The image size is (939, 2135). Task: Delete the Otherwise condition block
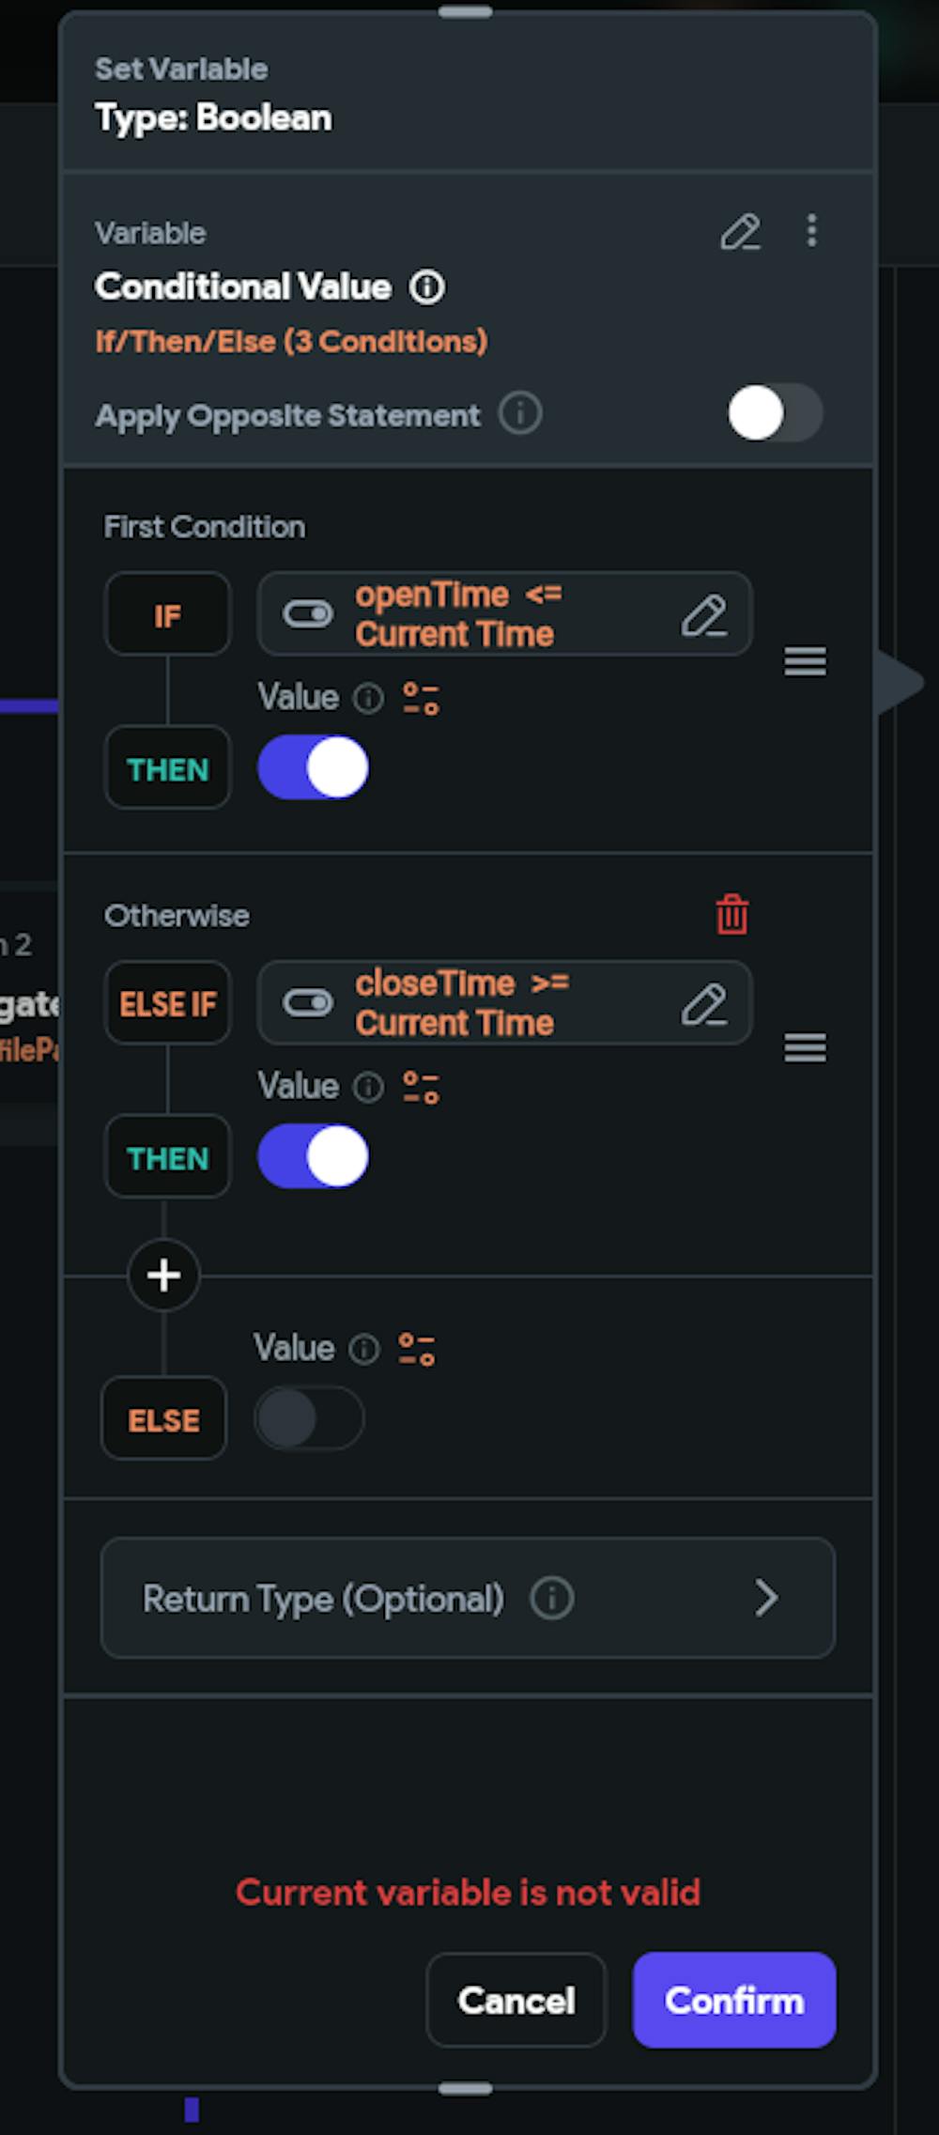pyautogui.click(x=731, y=916)
